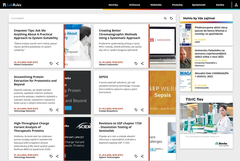Click tag icon on Creating Better Chromatographic Methods card
240x161 pixels.
(x=136, y=63)
